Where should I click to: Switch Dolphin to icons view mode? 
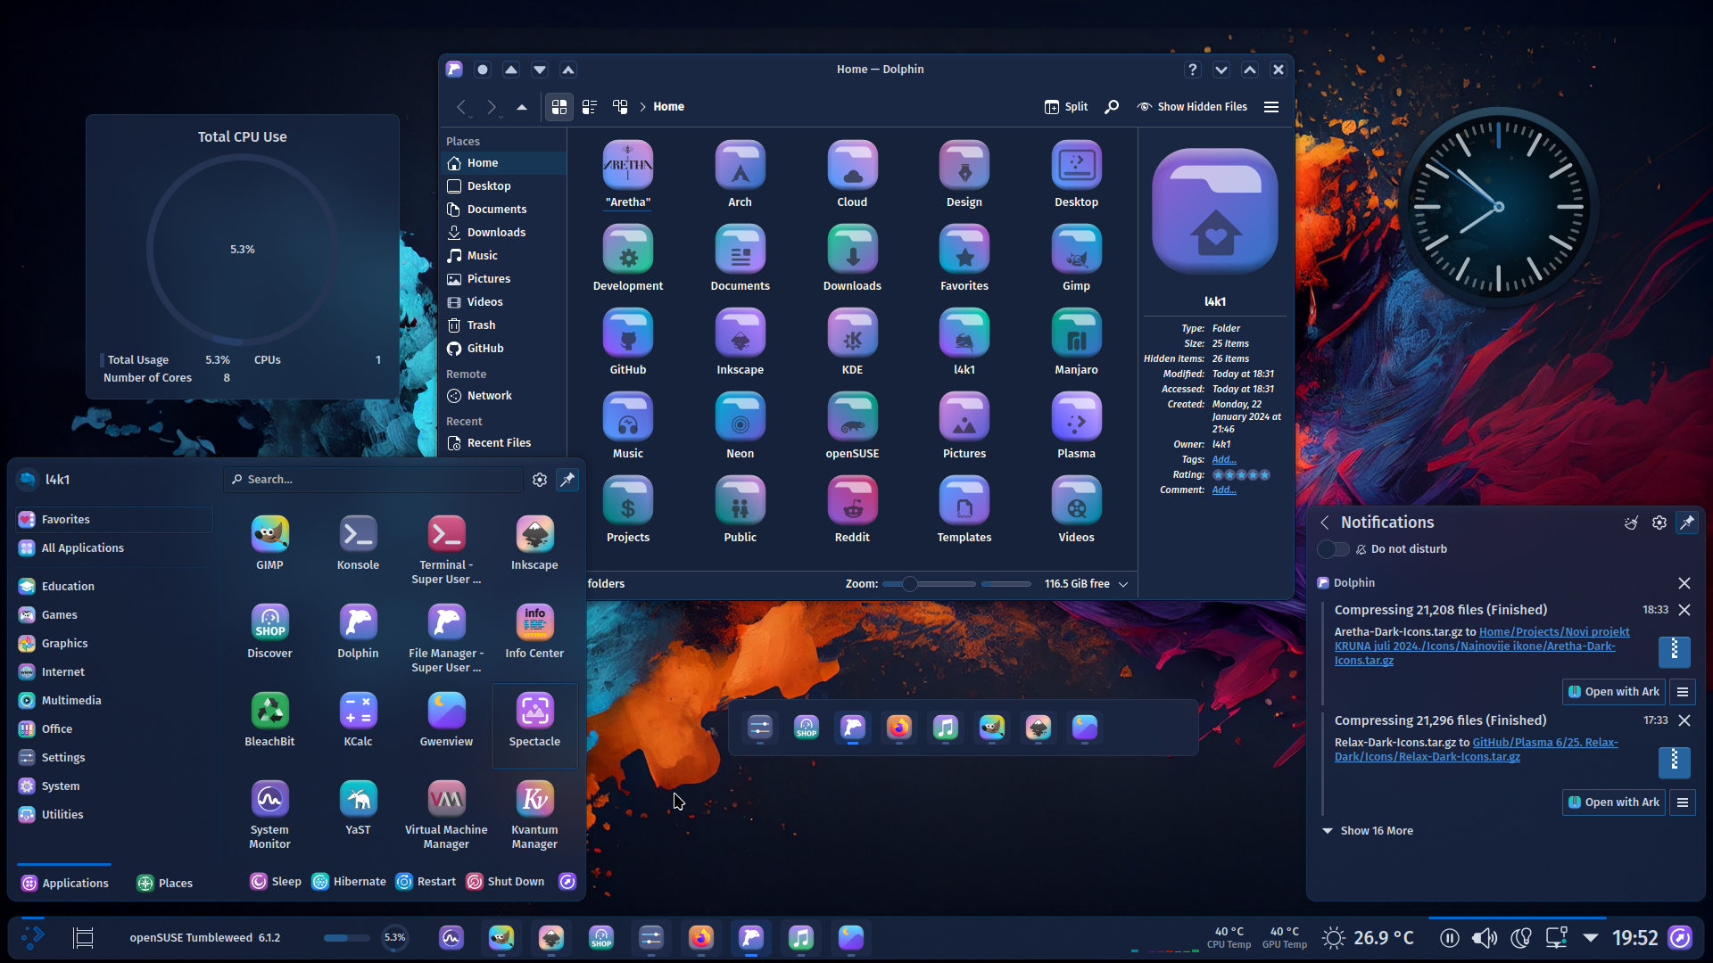point(559,107)
